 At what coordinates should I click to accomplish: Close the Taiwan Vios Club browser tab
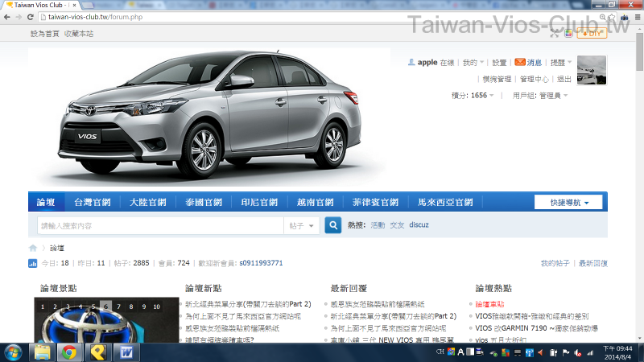coord(74,6)
